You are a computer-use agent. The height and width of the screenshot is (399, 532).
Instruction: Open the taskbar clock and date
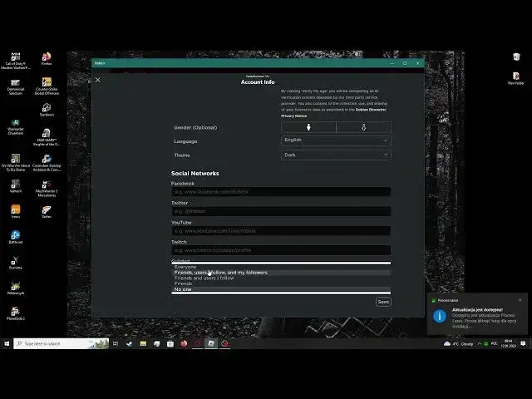[x=508, y=343]
